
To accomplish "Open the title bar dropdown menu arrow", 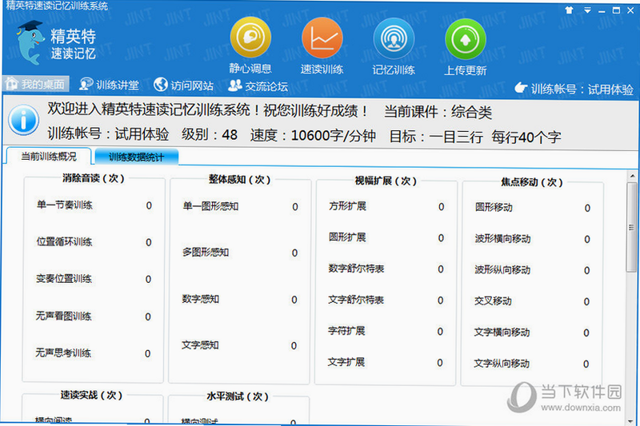I will click(x=587, y=10).
